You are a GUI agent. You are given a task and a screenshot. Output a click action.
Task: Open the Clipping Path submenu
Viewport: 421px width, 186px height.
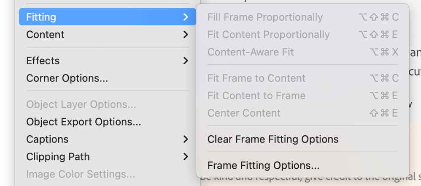(58, 157)
